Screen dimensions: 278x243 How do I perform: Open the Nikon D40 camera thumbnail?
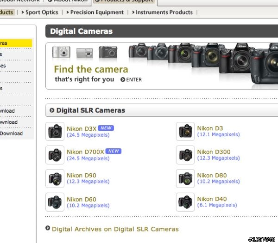(x=185, y=202)
